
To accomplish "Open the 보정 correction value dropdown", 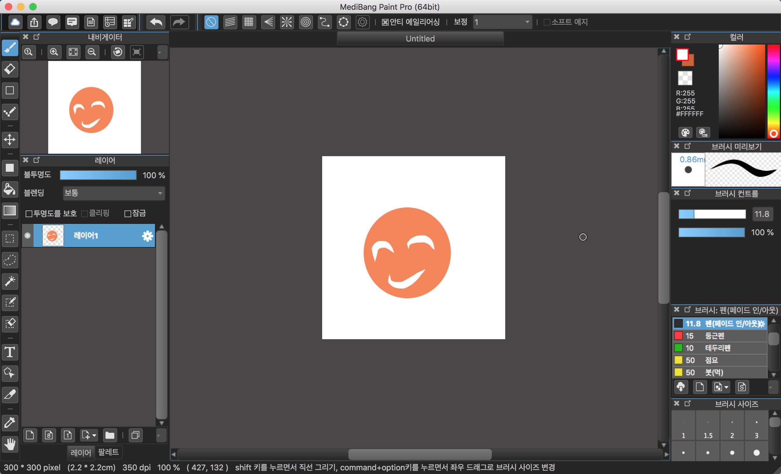I will 502,22.
